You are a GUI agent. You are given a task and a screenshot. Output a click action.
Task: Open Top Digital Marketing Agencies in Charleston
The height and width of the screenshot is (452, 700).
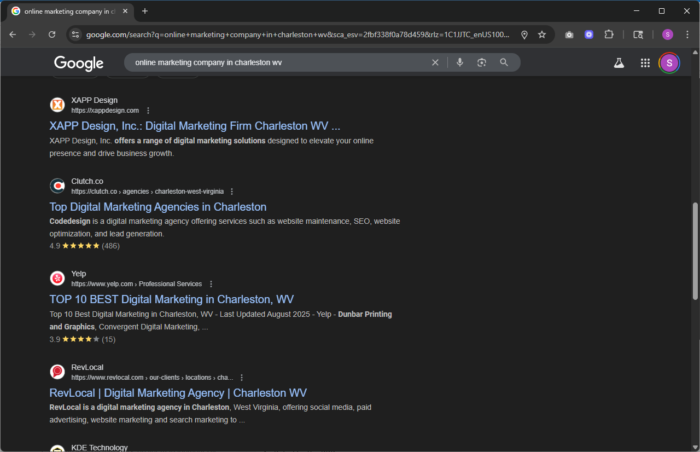[x=157, y=207]
